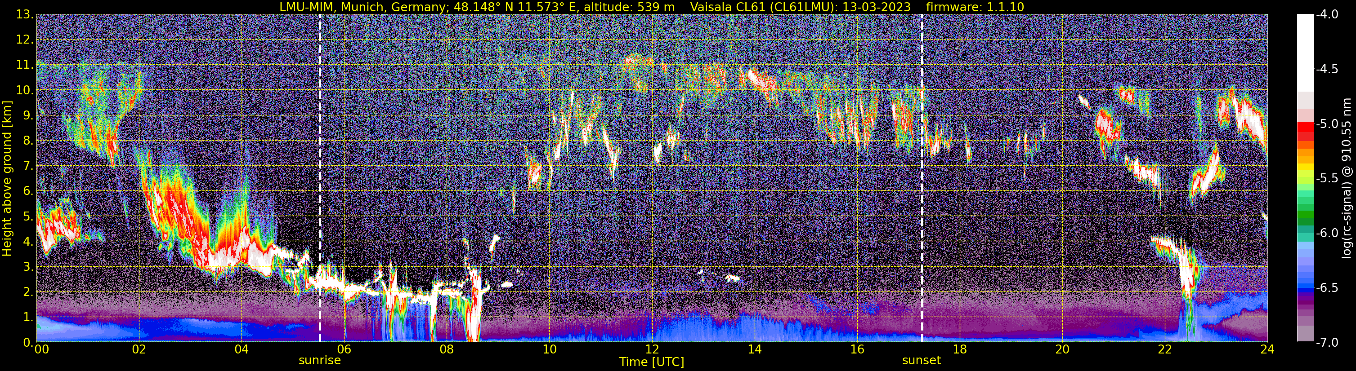
Task: Click the 'sunrise' label below the axis
Action: 319,360
